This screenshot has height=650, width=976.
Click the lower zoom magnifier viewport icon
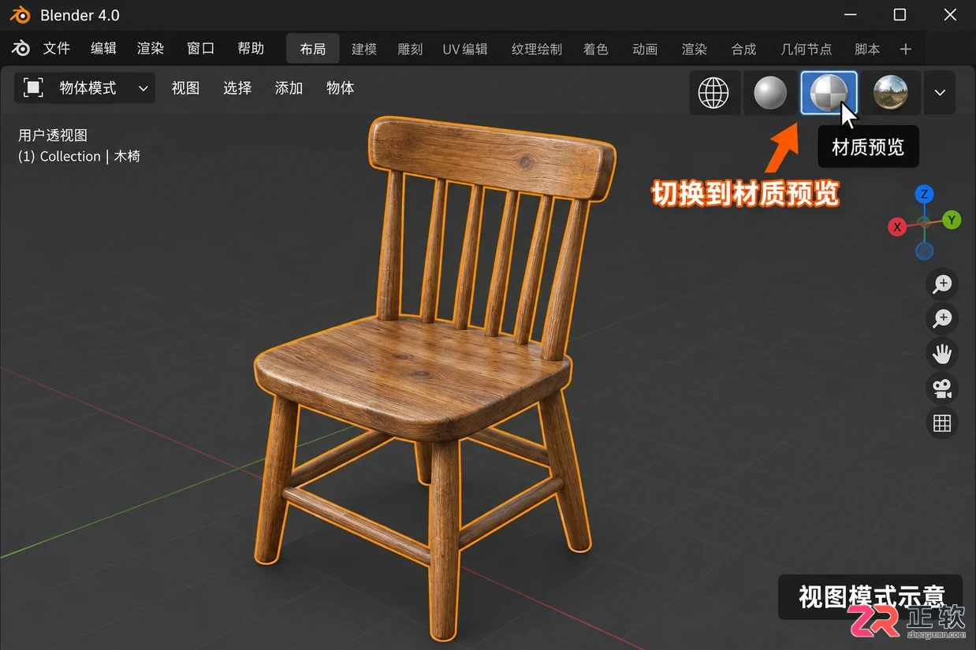pyautogui.click(x=942, y=319)
